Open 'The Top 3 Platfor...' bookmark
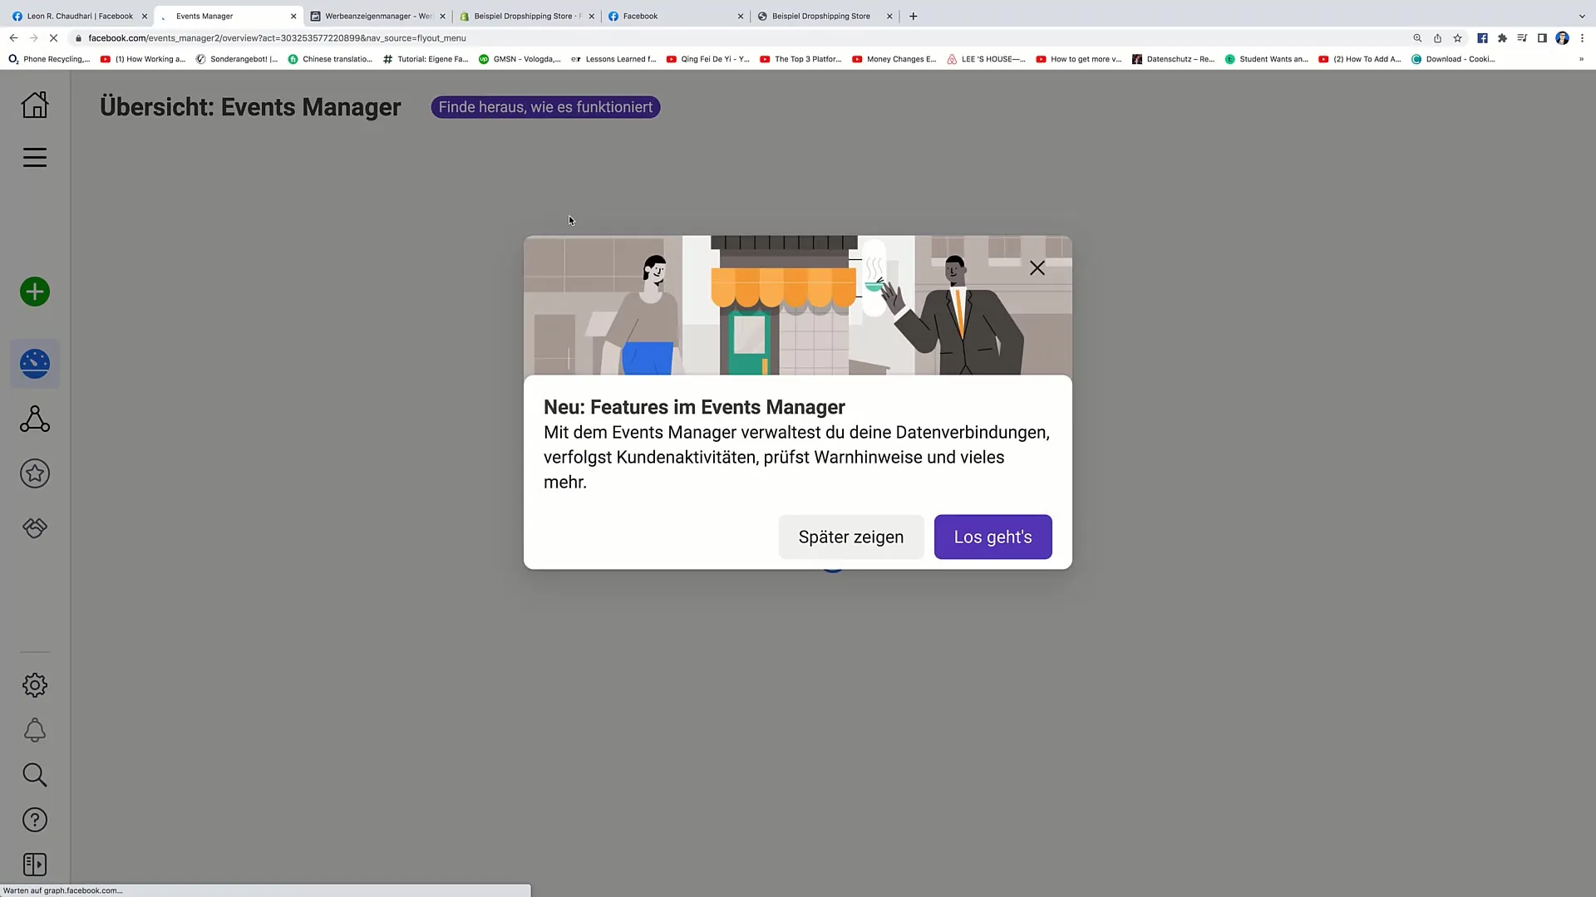 tap(800, 59)
